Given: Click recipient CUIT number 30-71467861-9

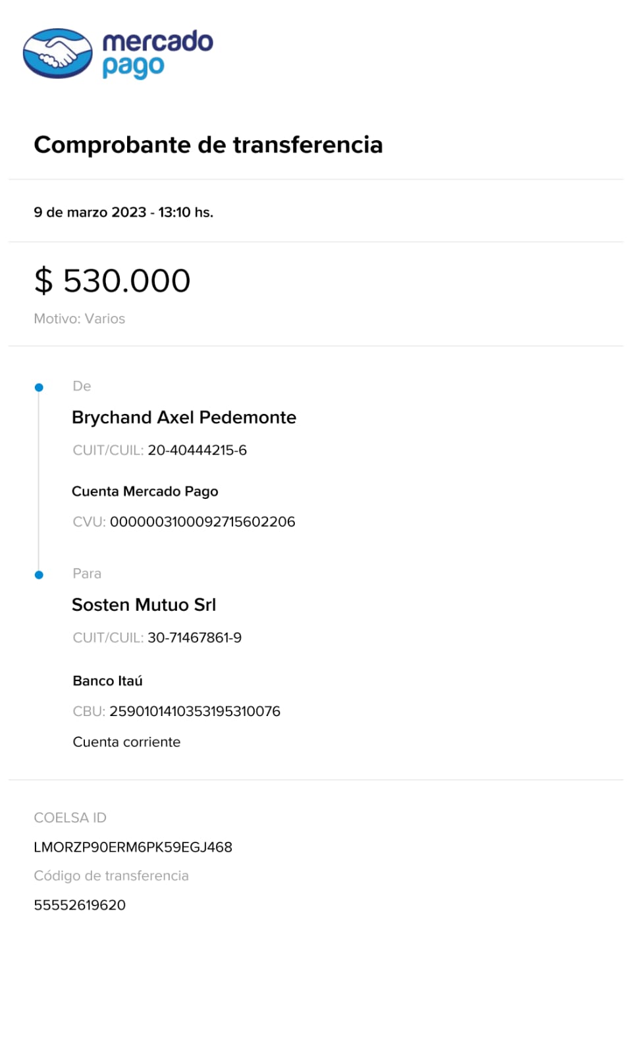Looking at the screenshot, I should pos(194,638).
